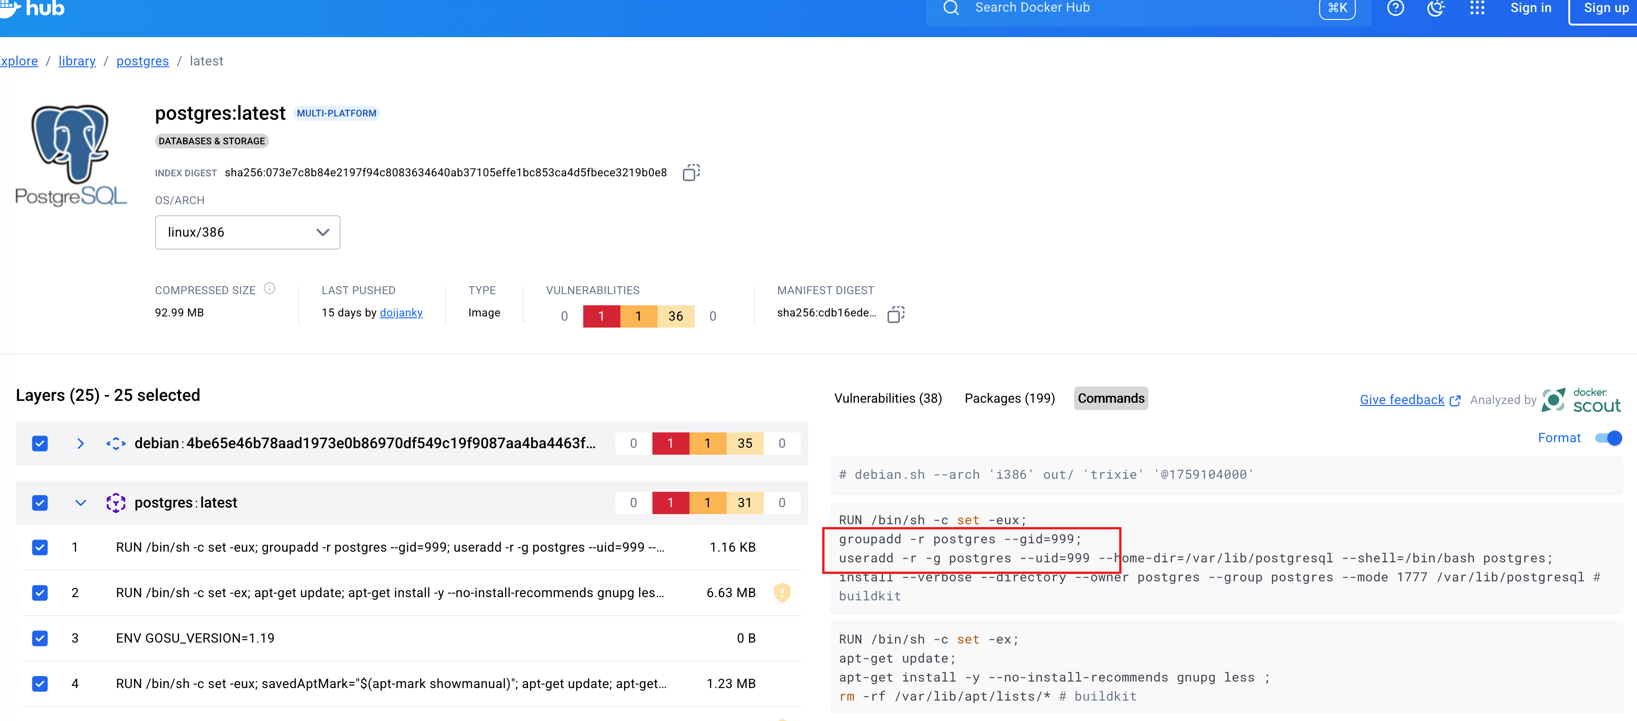This screenshot has height=721, width=1637.
Task: Open the postgres breadcrumb link
Action: (142, 61)
